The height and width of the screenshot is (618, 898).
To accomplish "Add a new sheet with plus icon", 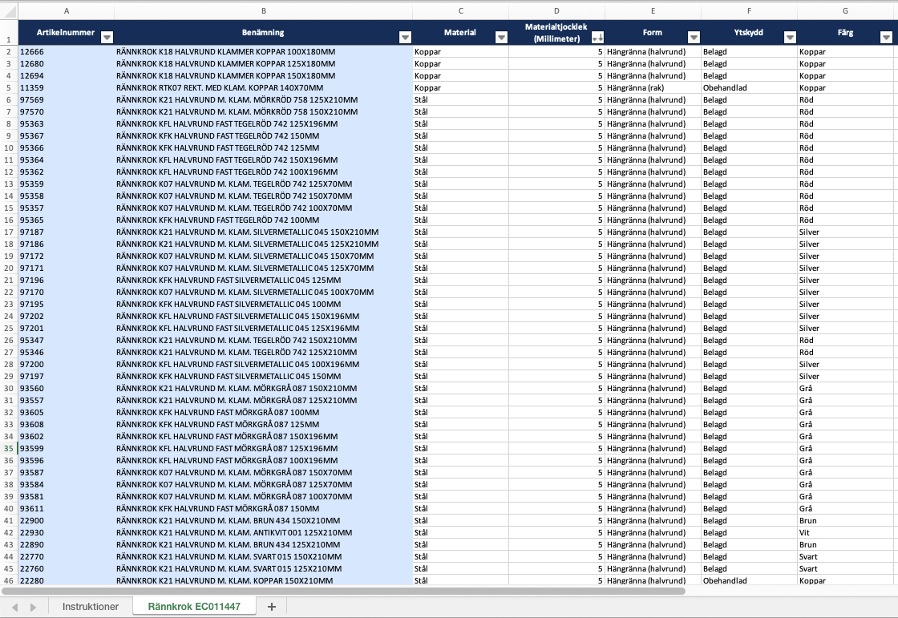I will coord(271,607).
